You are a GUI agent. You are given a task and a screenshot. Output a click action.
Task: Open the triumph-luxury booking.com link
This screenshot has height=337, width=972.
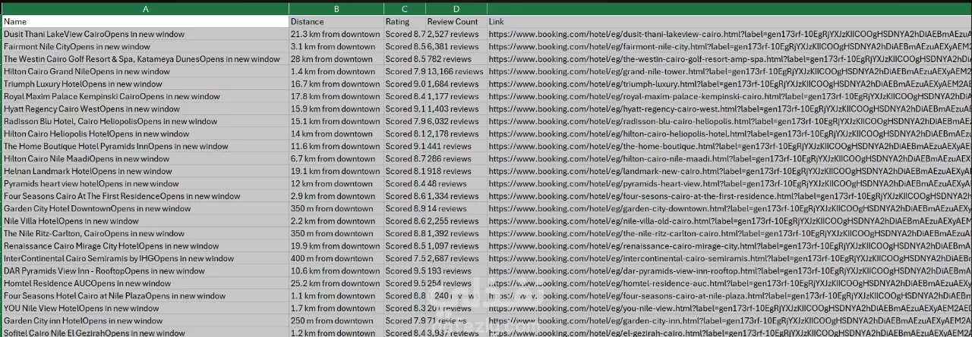729,84
